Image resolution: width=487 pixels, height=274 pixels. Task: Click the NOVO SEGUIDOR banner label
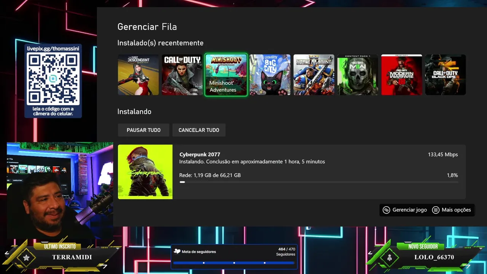pos(423,246)
